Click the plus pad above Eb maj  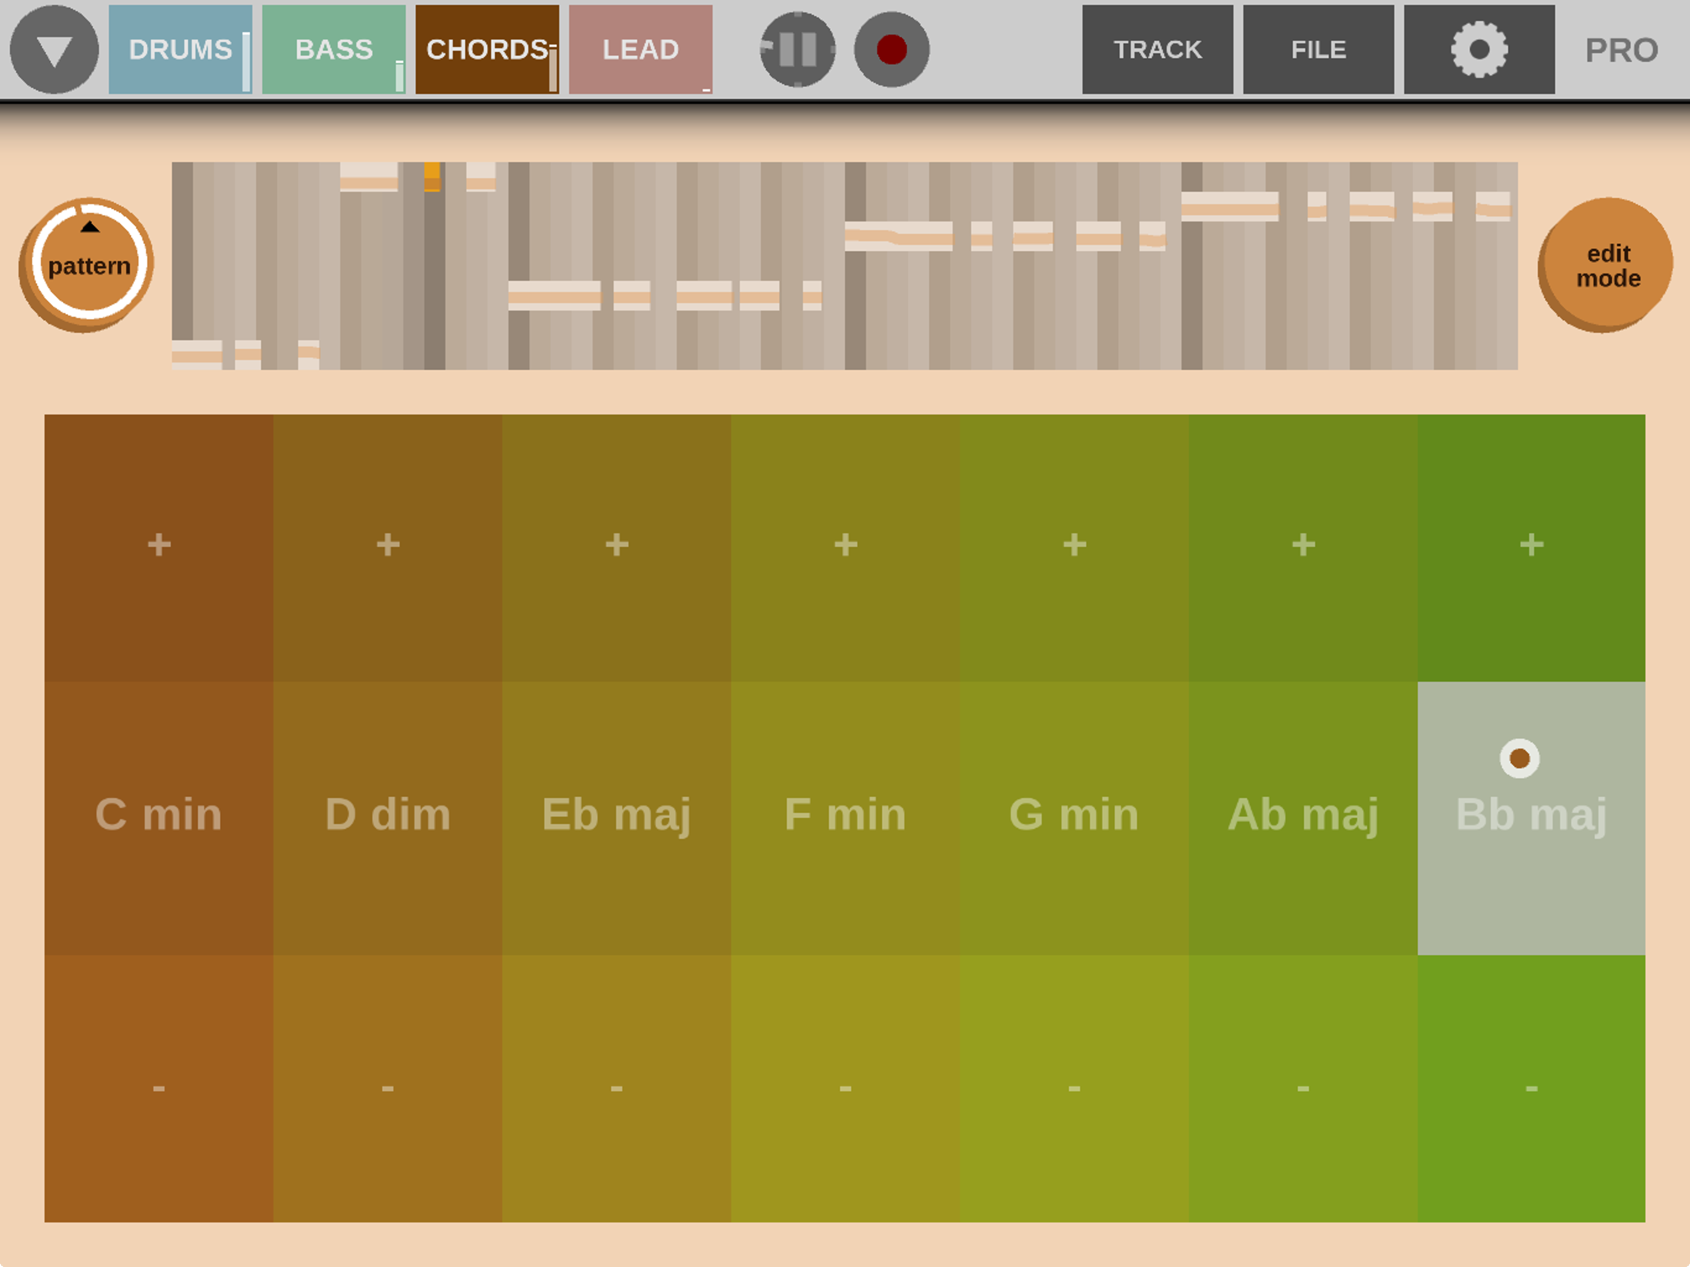coord(617,548)
